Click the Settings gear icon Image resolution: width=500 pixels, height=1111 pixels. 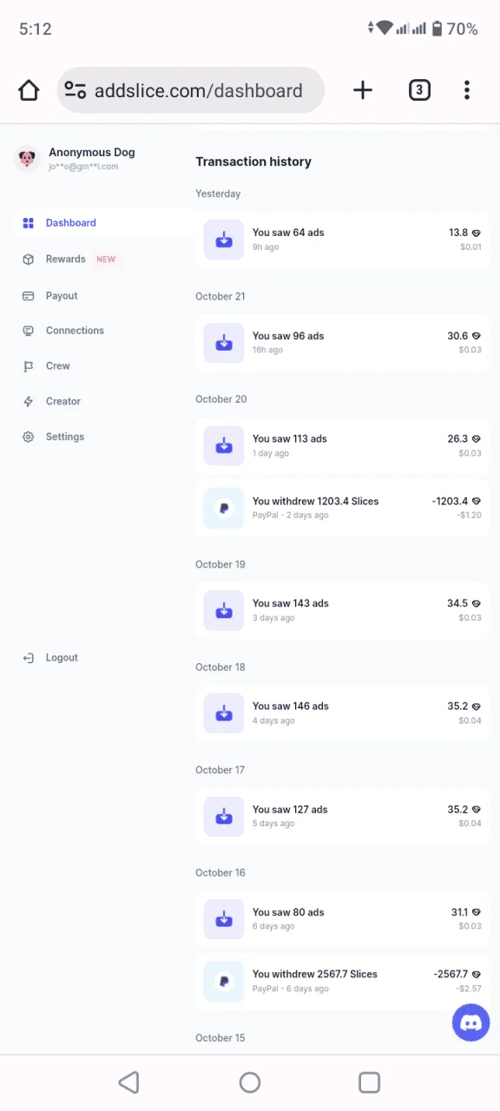pos(28,437)
